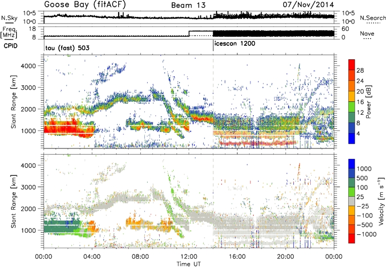This screenshot has width=386, height=267.
Task: Click the '4000' range tick of power panel
Action: (x=28, y=66)
